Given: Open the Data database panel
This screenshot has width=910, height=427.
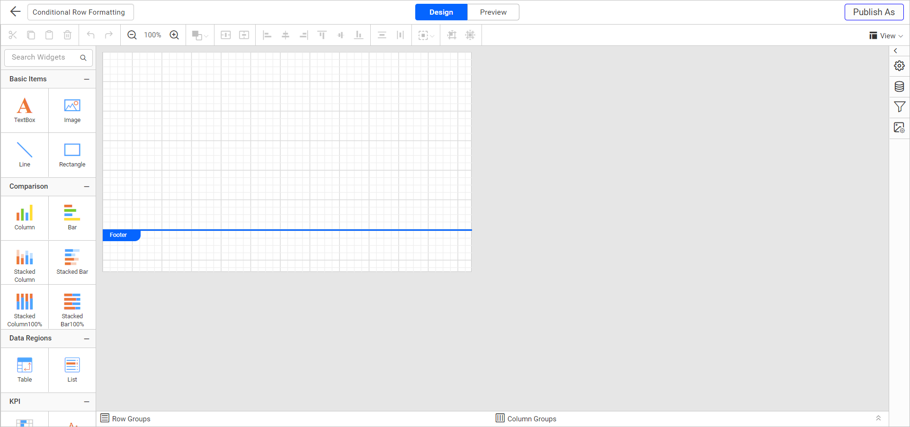Looking at the screenshot, I should pos(900,87).
